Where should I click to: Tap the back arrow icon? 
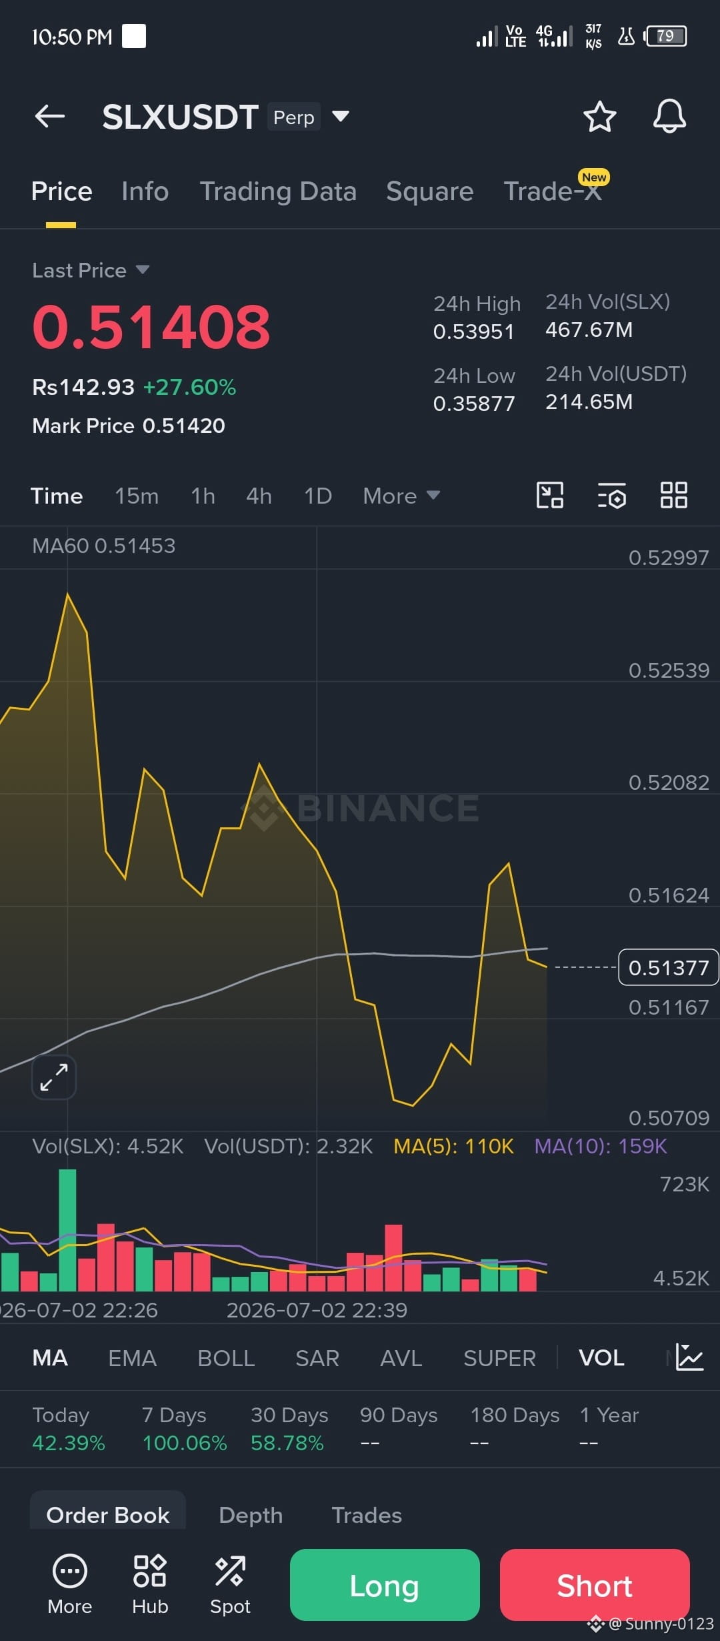[50, 117]
